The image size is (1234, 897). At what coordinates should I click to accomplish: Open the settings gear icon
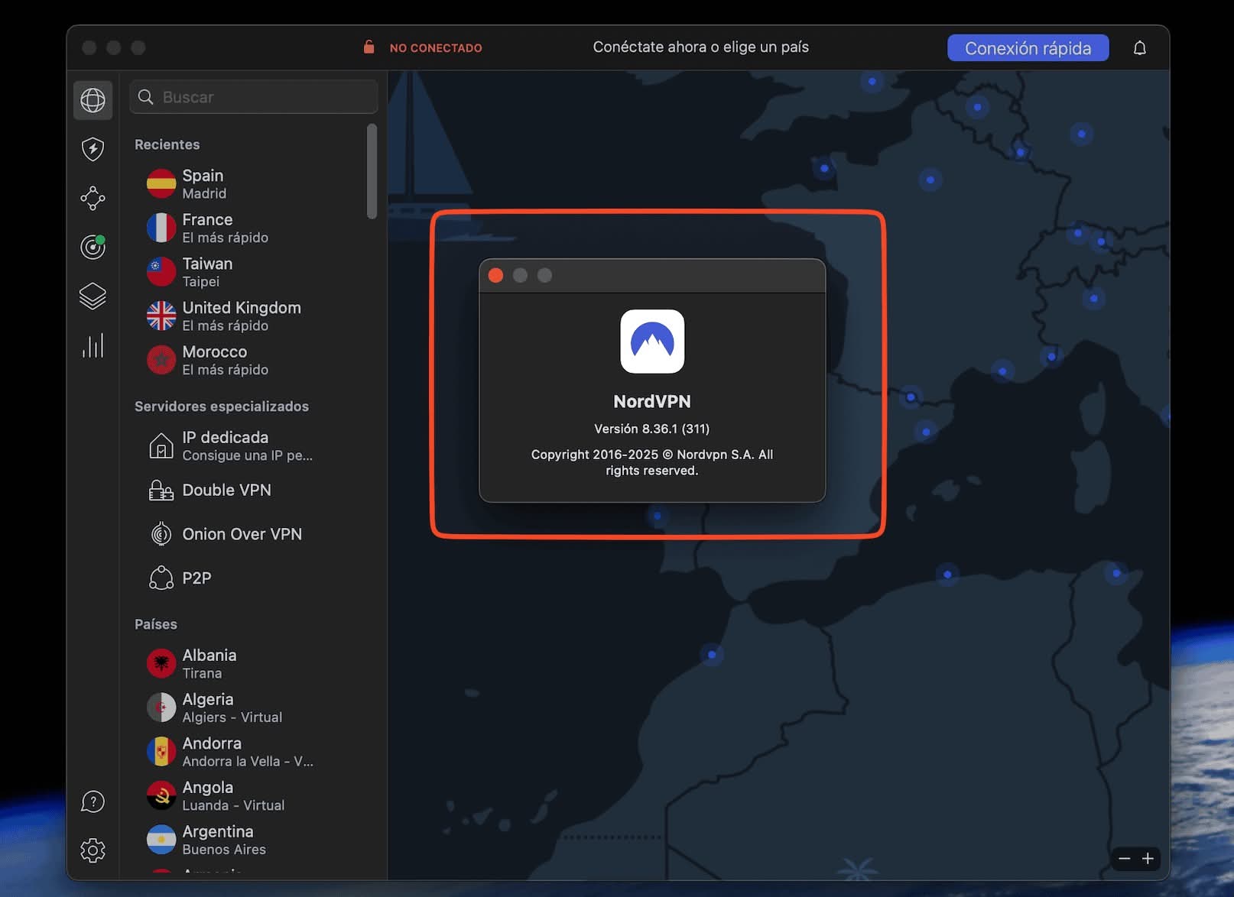pos(93,850)
